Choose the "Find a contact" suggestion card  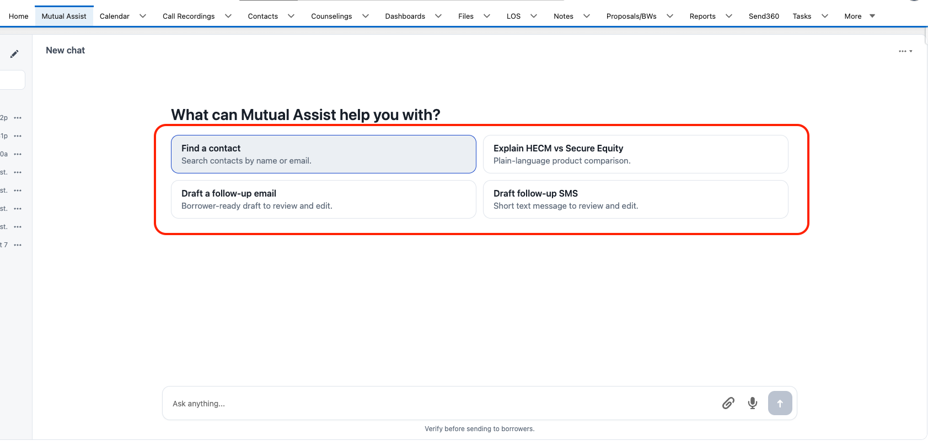pos(324,154)
